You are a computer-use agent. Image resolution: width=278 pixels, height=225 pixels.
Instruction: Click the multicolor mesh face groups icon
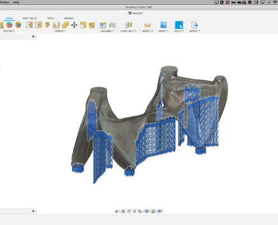[9, 25]
